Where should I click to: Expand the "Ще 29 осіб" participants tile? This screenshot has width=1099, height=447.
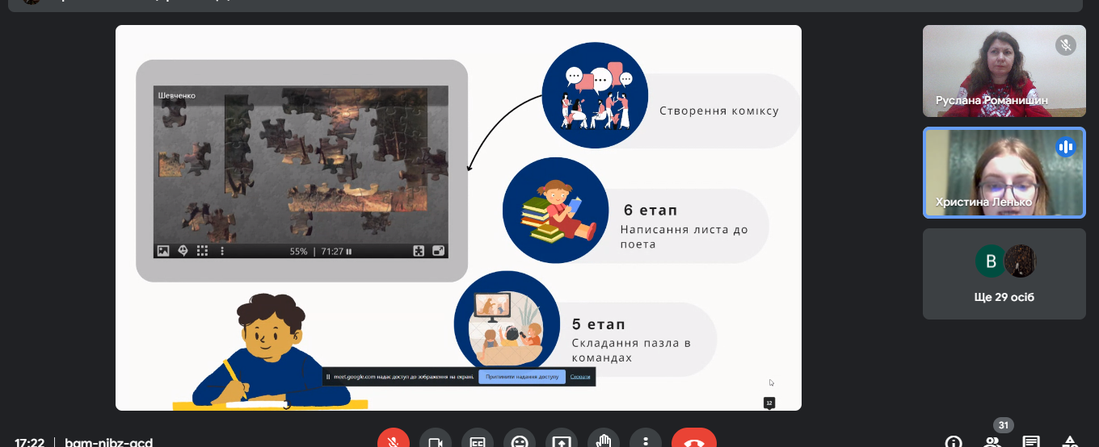coord(1004,274)
